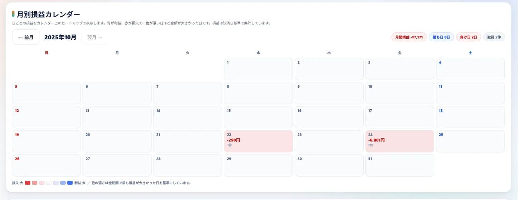Click the 2025年10月 month label
The width and height of the screenshot is (518, 200).
click(60, 37)
